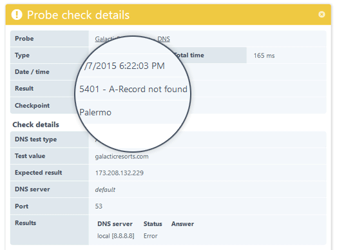This screenshot has height=250, width=337.
Task: Close the Probe check details dialog
Action: [x=322, y=14]
